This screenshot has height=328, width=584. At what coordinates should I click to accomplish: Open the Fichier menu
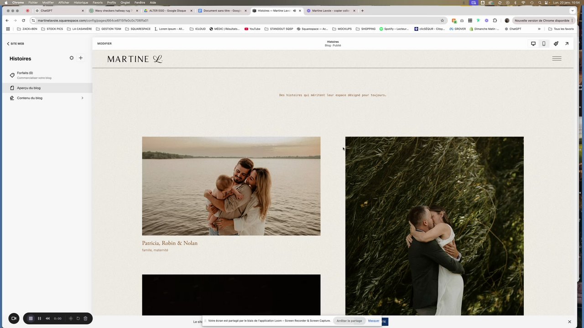coord(33,3)
